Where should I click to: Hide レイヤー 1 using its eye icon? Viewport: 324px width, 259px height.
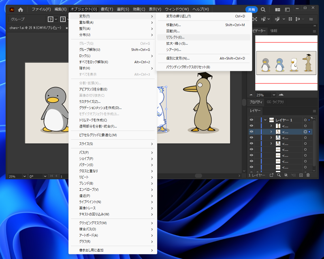pos(251,120)
